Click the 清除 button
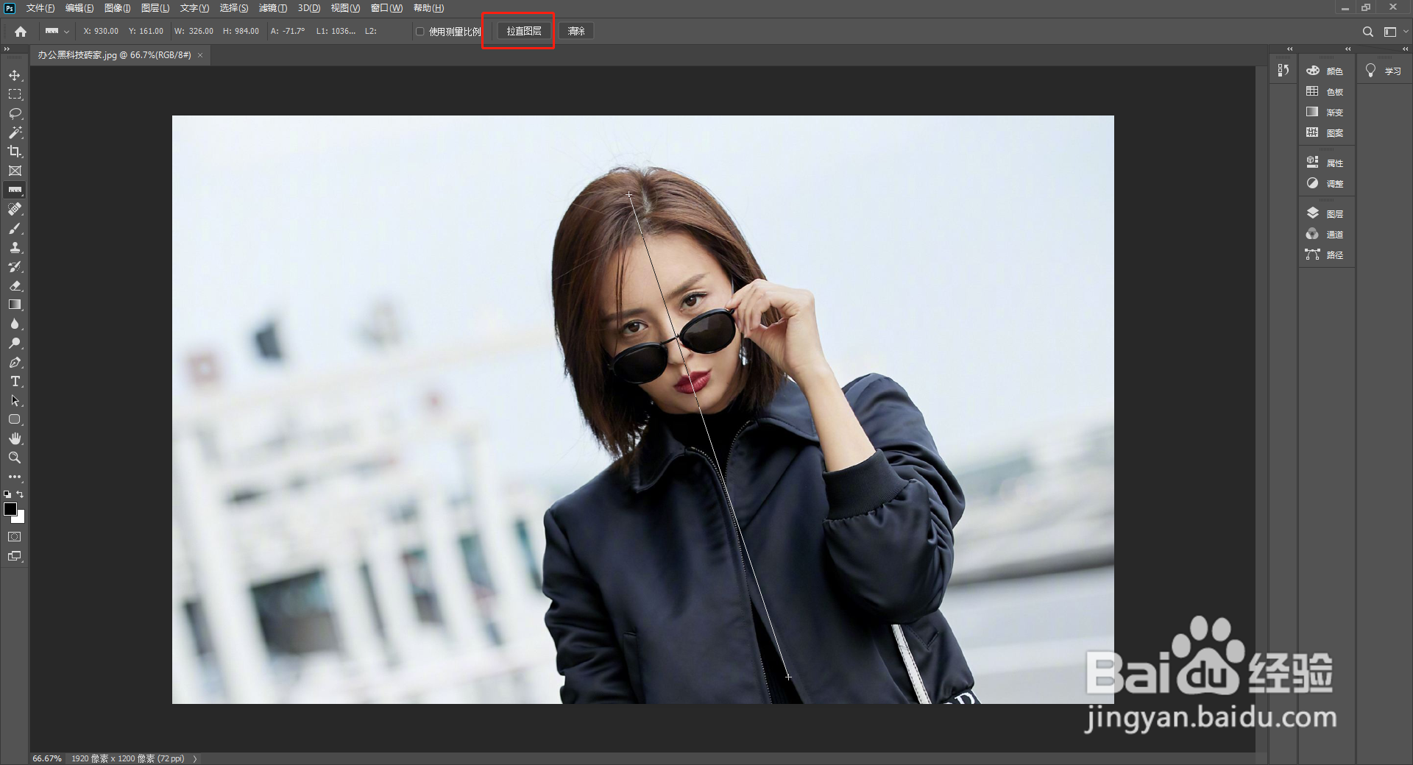The image size is (1413, 765). 576,31
